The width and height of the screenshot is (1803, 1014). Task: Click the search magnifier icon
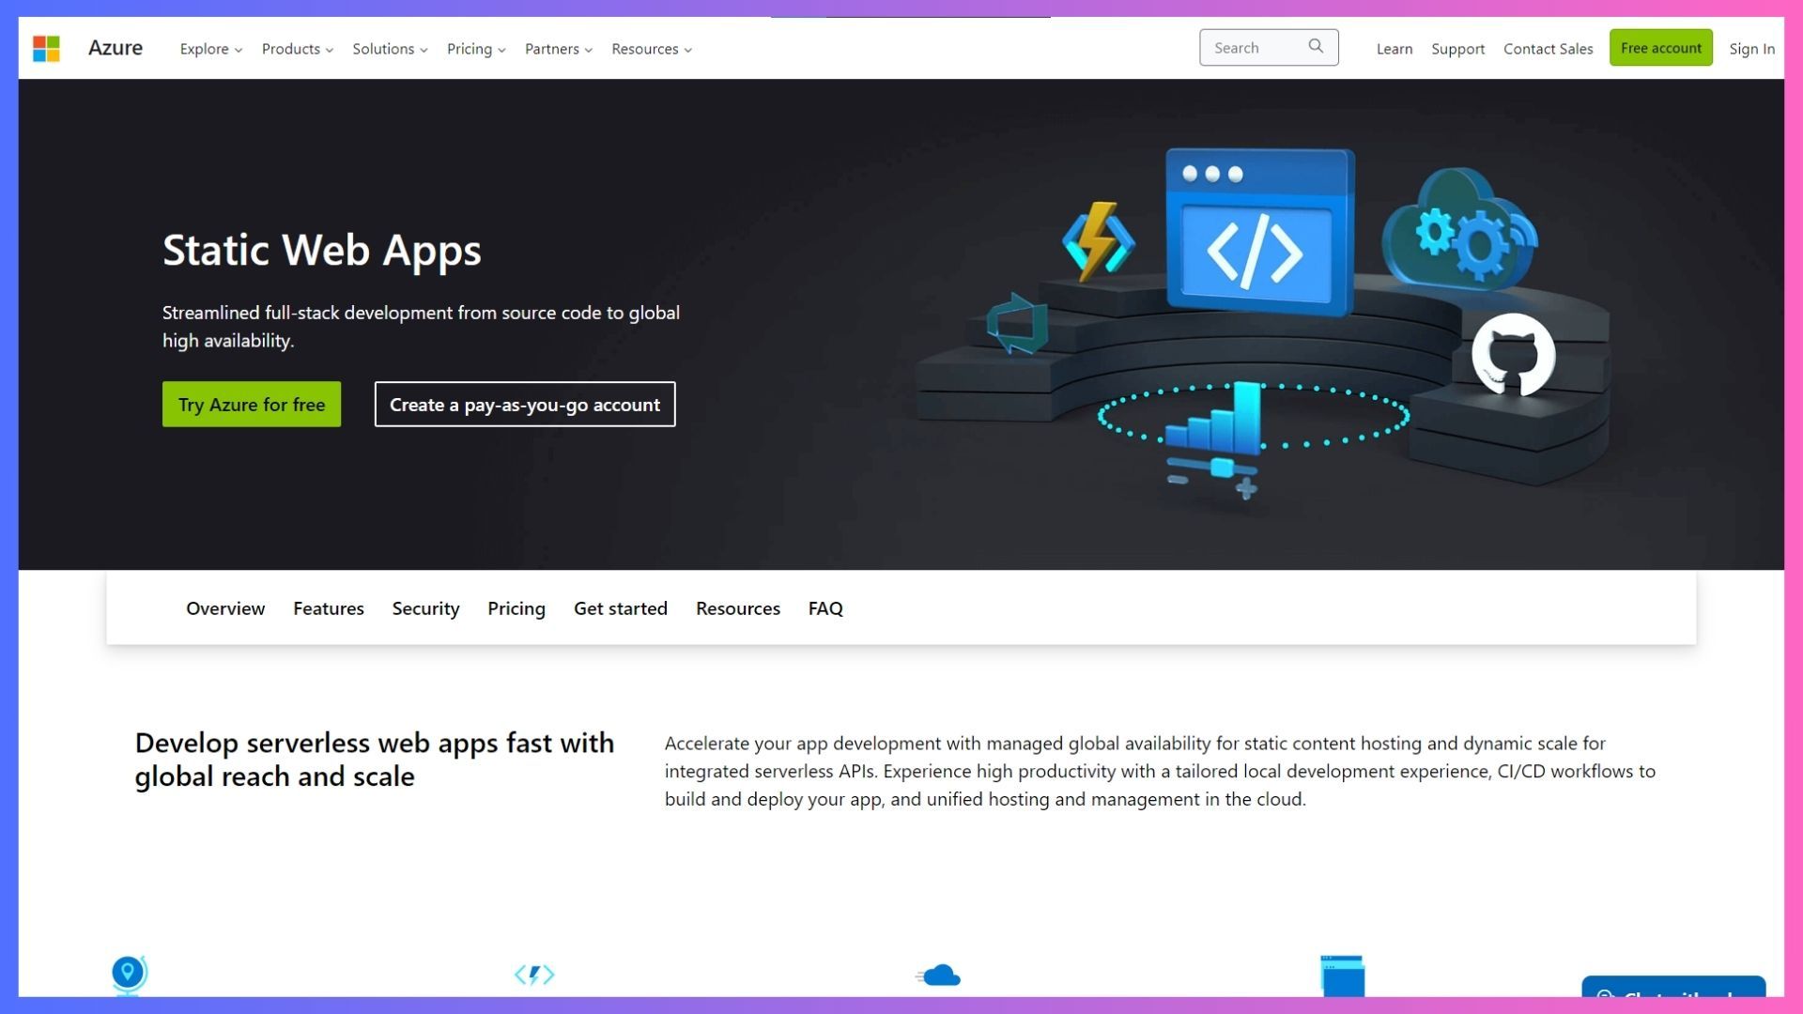tap(1316, 46)
